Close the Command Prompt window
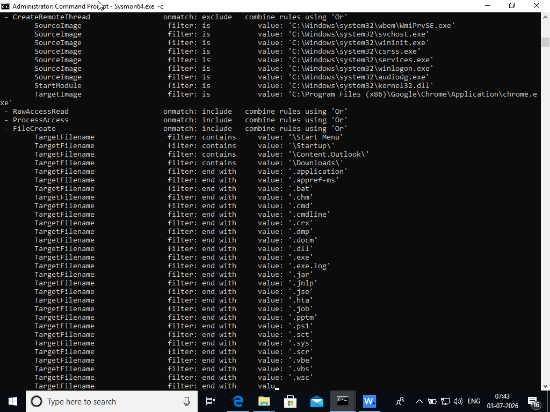This screenshot has width=550, height=412. 537,6
